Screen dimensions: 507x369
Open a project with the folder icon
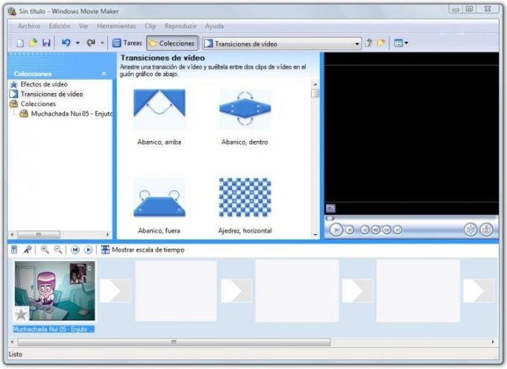(x=33, y=43)
